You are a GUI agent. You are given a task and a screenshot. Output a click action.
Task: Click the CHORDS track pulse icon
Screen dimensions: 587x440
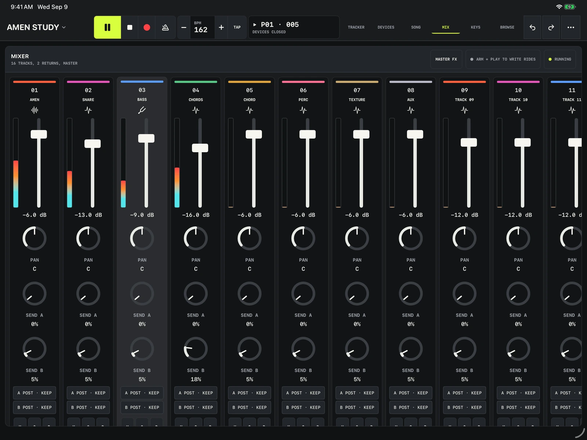pyautogui.click(x=196, y=110)
